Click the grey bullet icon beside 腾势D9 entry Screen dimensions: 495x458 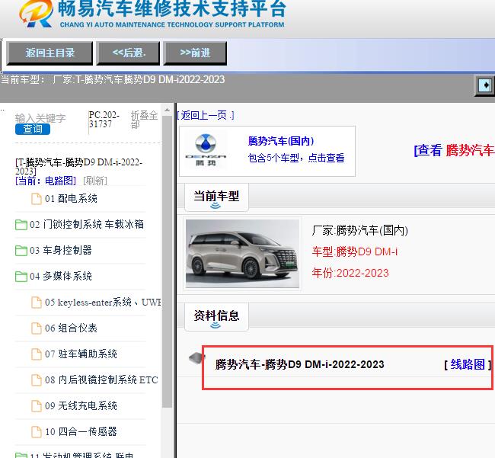(197, 358)
